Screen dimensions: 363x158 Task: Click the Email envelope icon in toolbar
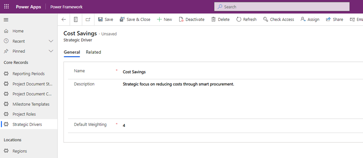(x=352, y=20)
